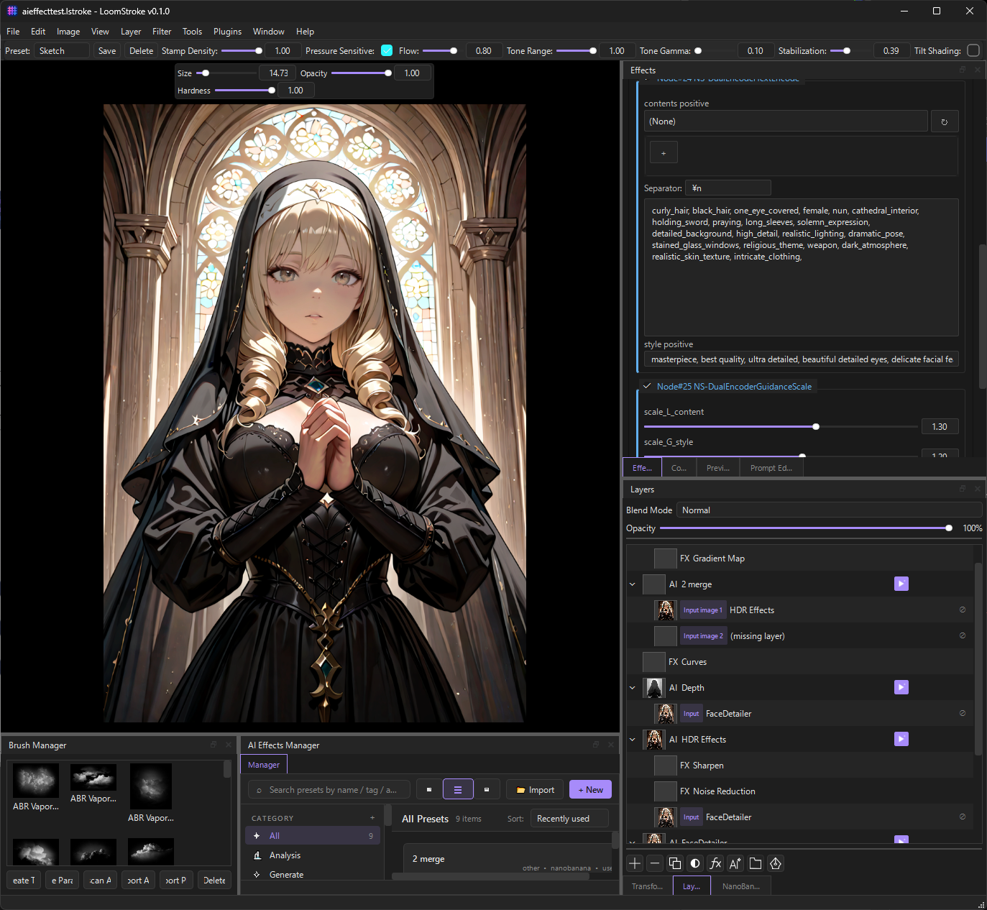Click the Save preset button
The image size is (987, 910).
107,50
